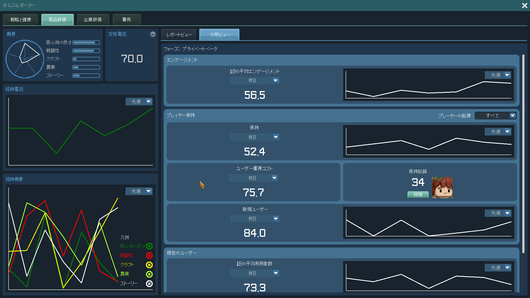Select the 戦略と健康 tab
Viewport: 530px width, 298px height.
click(20, 20)
